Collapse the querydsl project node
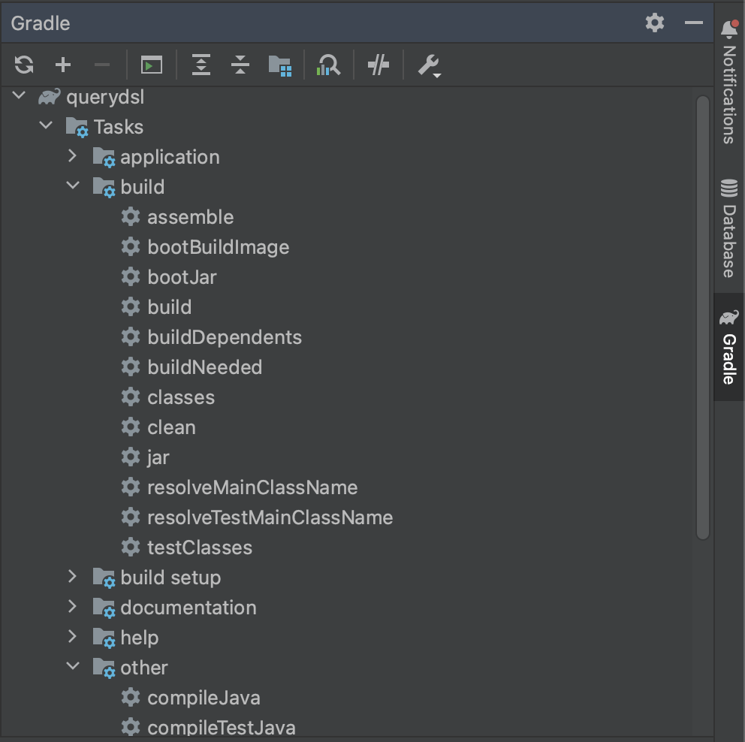 pos(19,95)
